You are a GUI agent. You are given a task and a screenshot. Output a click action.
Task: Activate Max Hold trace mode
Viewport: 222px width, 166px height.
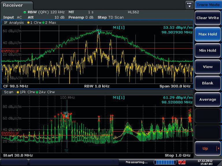click(x=208, y=34)
